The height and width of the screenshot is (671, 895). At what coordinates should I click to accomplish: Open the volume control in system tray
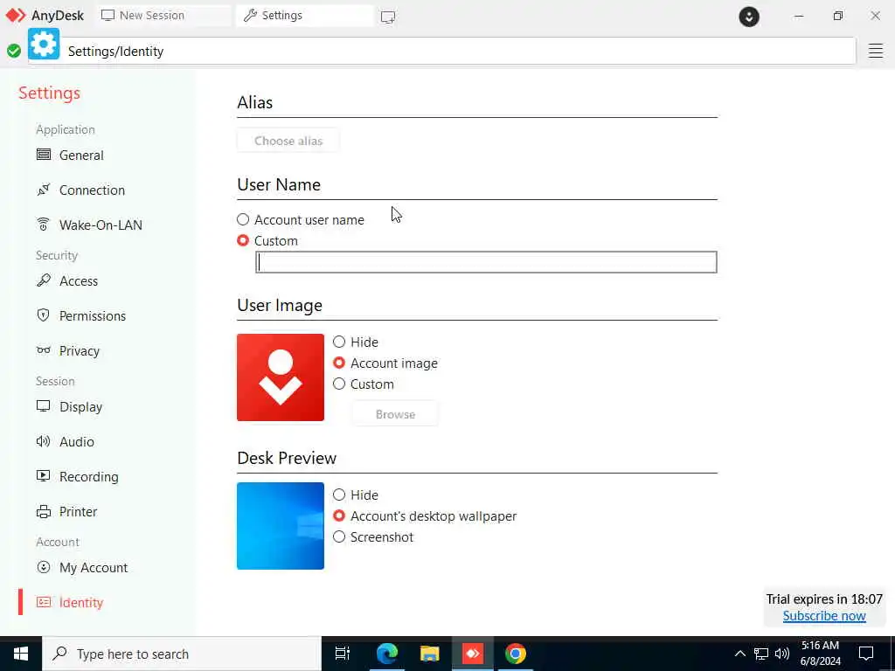782,654
